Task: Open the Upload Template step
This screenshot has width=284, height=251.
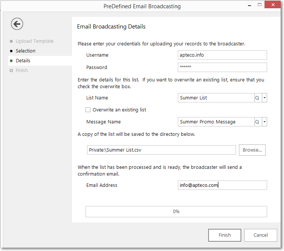Action: point(35,41)
